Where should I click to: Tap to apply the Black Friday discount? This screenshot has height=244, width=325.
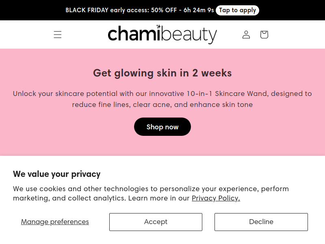point(237,10)
